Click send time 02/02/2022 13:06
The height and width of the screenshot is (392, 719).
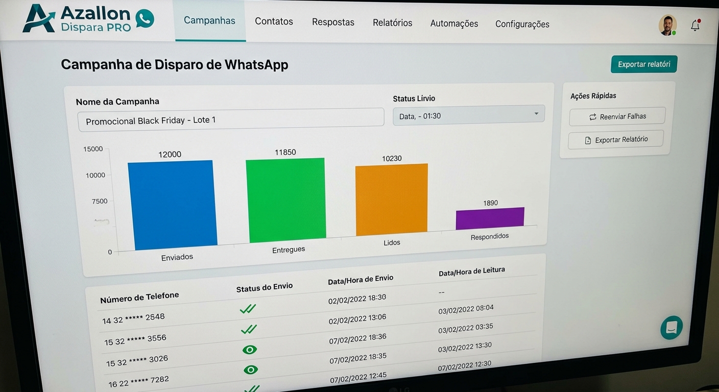click(357, 319)
